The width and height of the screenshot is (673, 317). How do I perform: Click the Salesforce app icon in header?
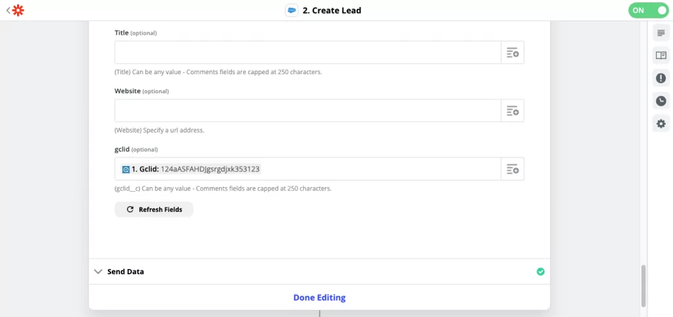(x=292, y=11)
